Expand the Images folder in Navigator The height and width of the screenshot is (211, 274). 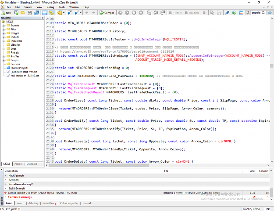(x=4, y=33)
